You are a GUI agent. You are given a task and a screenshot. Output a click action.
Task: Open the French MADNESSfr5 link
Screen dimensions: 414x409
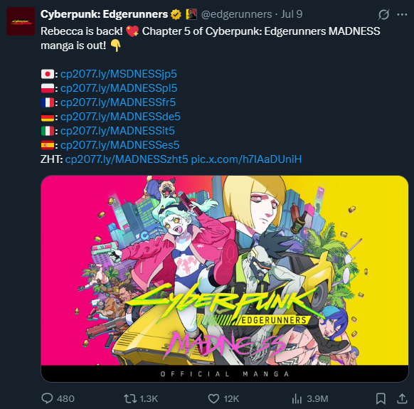[118, 102]
